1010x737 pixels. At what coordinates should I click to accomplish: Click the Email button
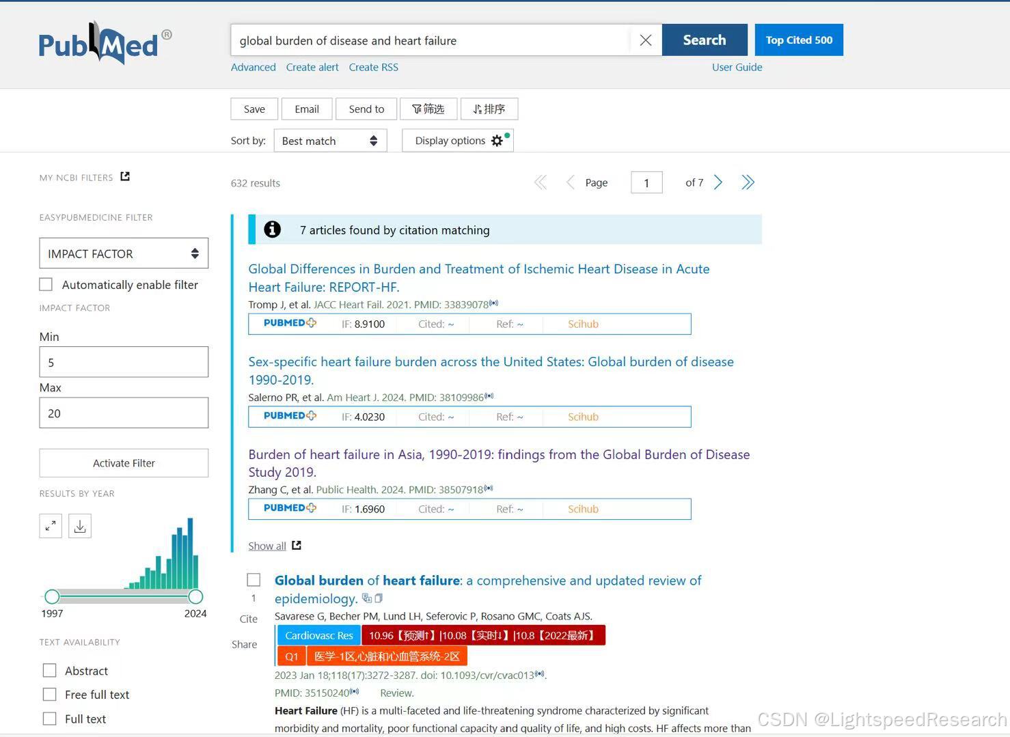coord(307,109)
